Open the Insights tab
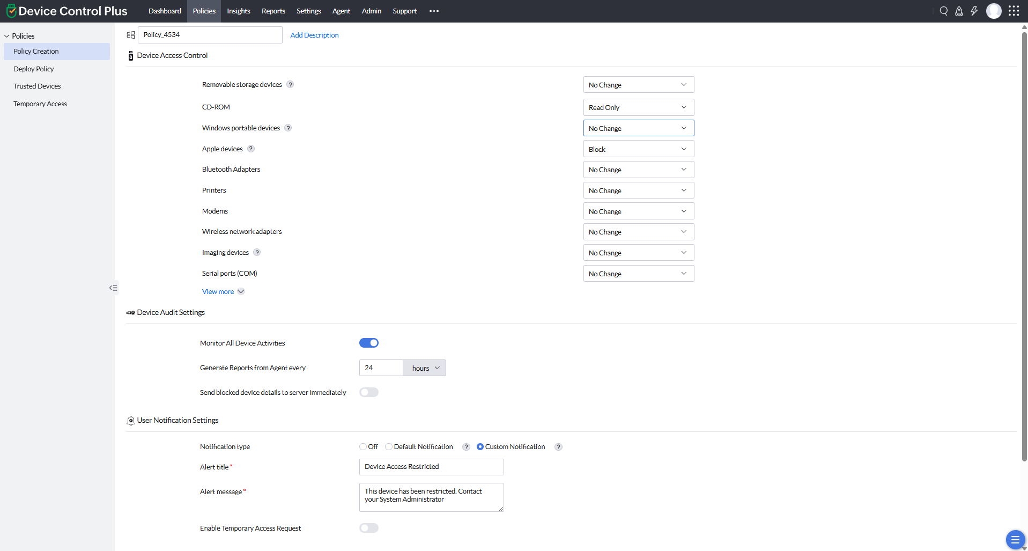Viewport: 1028px width, 551px height. (239, 11)
